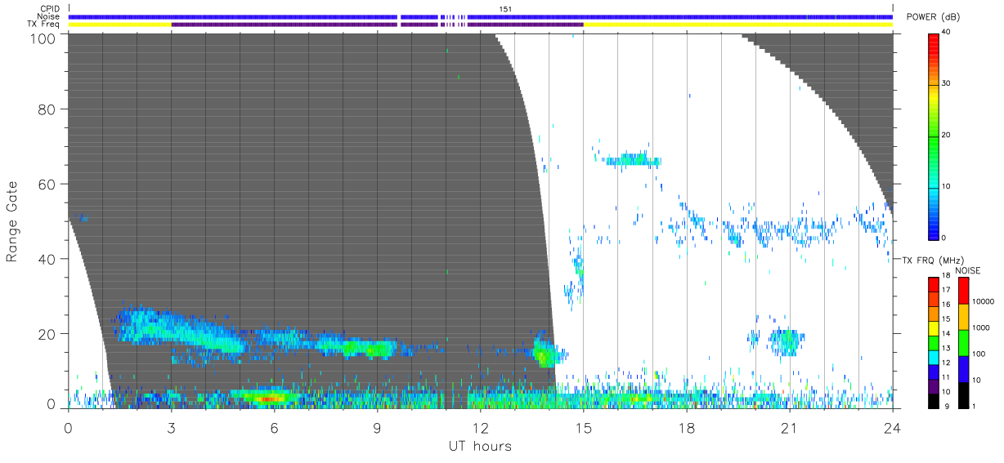Click the 11 label on the TX FRQ scale

coord(947,377)
